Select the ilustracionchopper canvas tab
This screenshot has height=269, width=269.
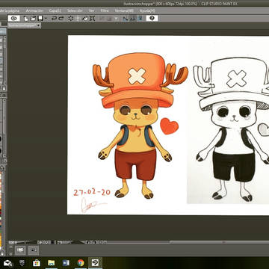click(24, 25)
